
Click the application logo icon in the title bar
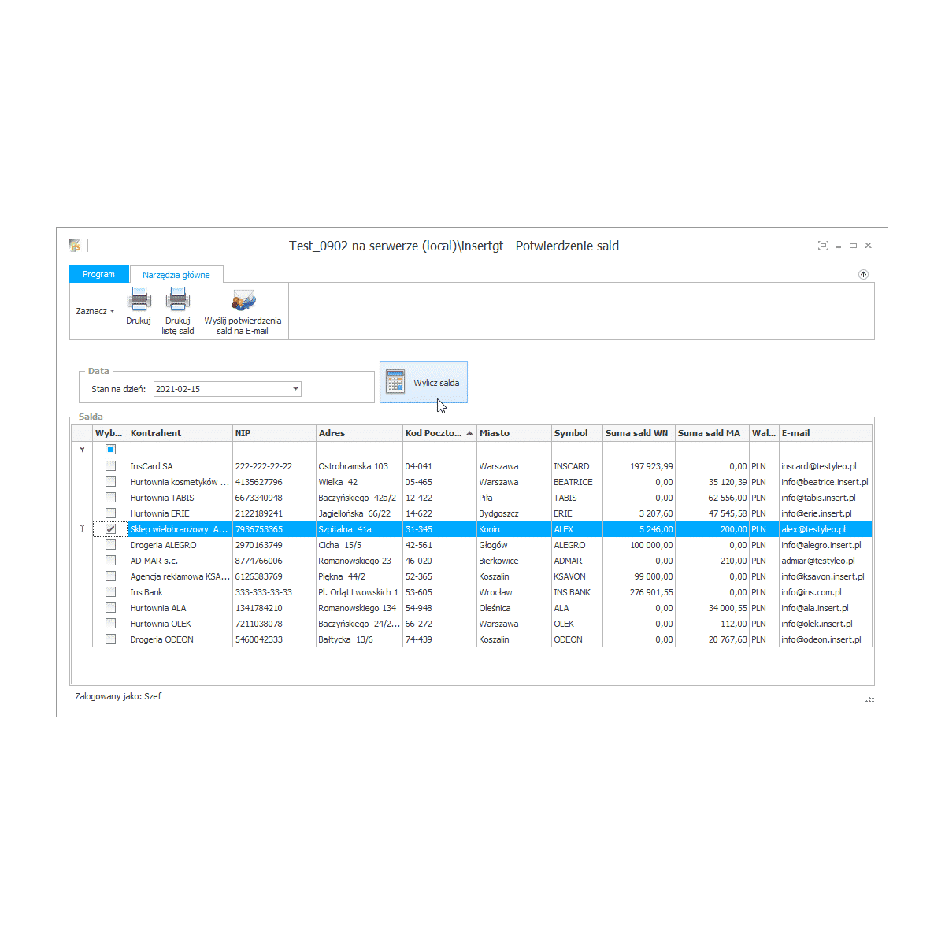pos(75,246)
